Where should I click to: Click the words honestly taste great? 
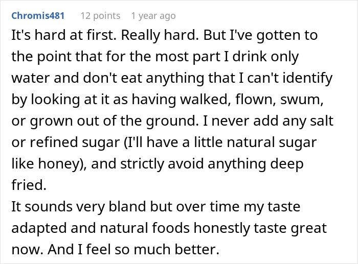tap(260, 228)
